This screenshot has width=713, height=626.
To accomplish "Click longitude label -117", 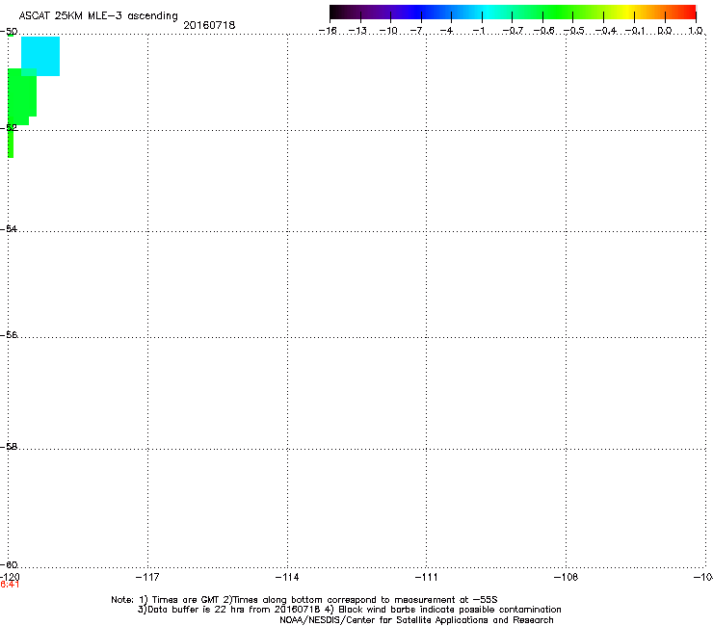I will pyautogui.click(x=147, y=577).
